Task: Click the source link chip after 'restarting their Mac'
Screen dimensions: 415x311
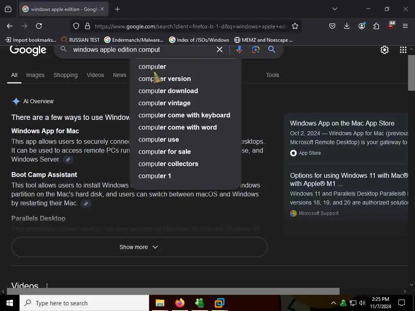Action: [86, 204]
